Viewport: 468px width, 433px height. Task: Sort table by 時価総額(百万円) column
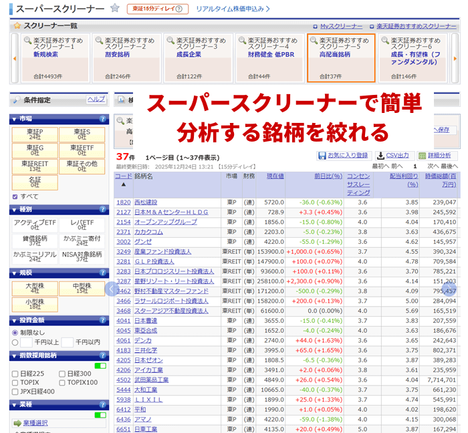tap(441, 180)
